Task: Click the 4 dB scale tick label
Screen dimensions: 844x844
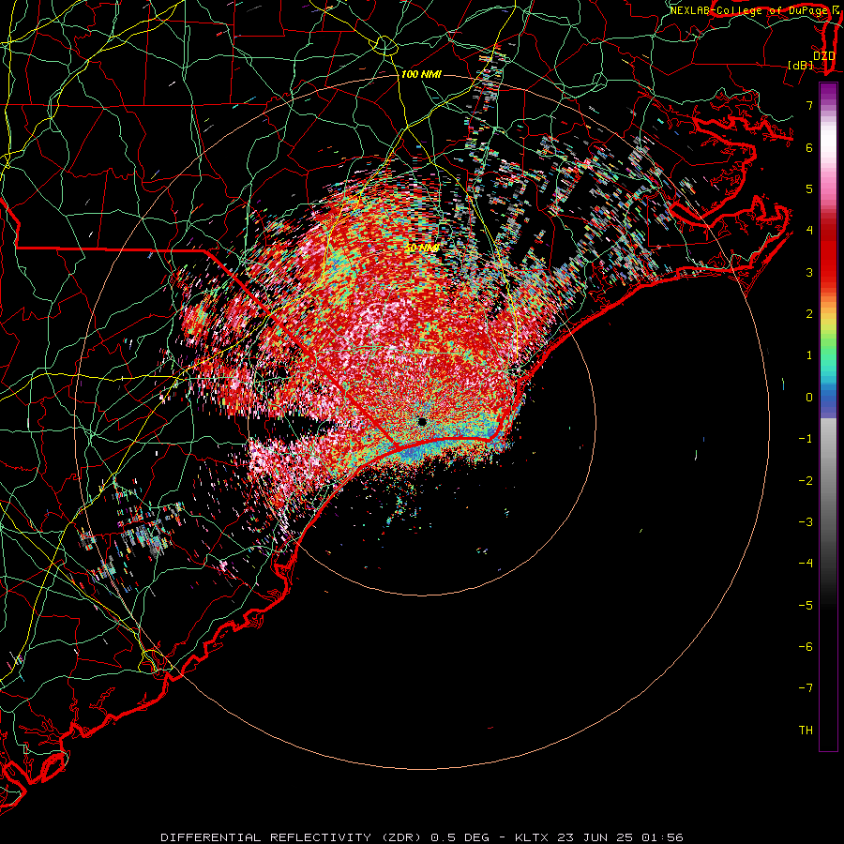Action: click(809, 231)
